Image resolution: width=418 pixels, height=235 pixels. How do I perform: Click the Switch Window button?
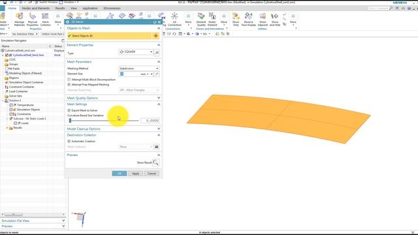(x=46, y=2)
